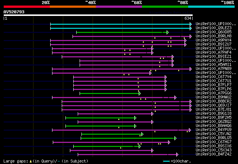The width and height of the screenshot is (238, 164).
Task: Select the UniRef100_C6THG7 label
Action: [213, 142]
